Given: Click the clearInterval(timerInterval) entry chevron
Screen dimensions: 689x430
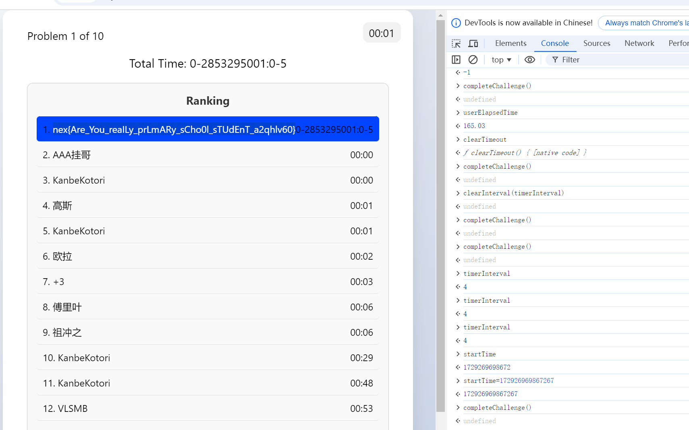Looking at the screenshot, I should coord(458,193).
